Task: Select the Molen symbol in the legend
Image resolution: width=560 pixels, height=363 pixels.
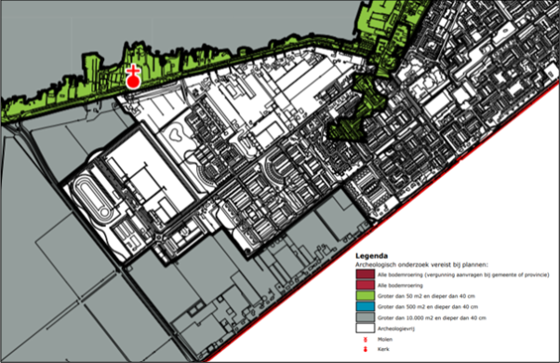Action: click(366, 339)
